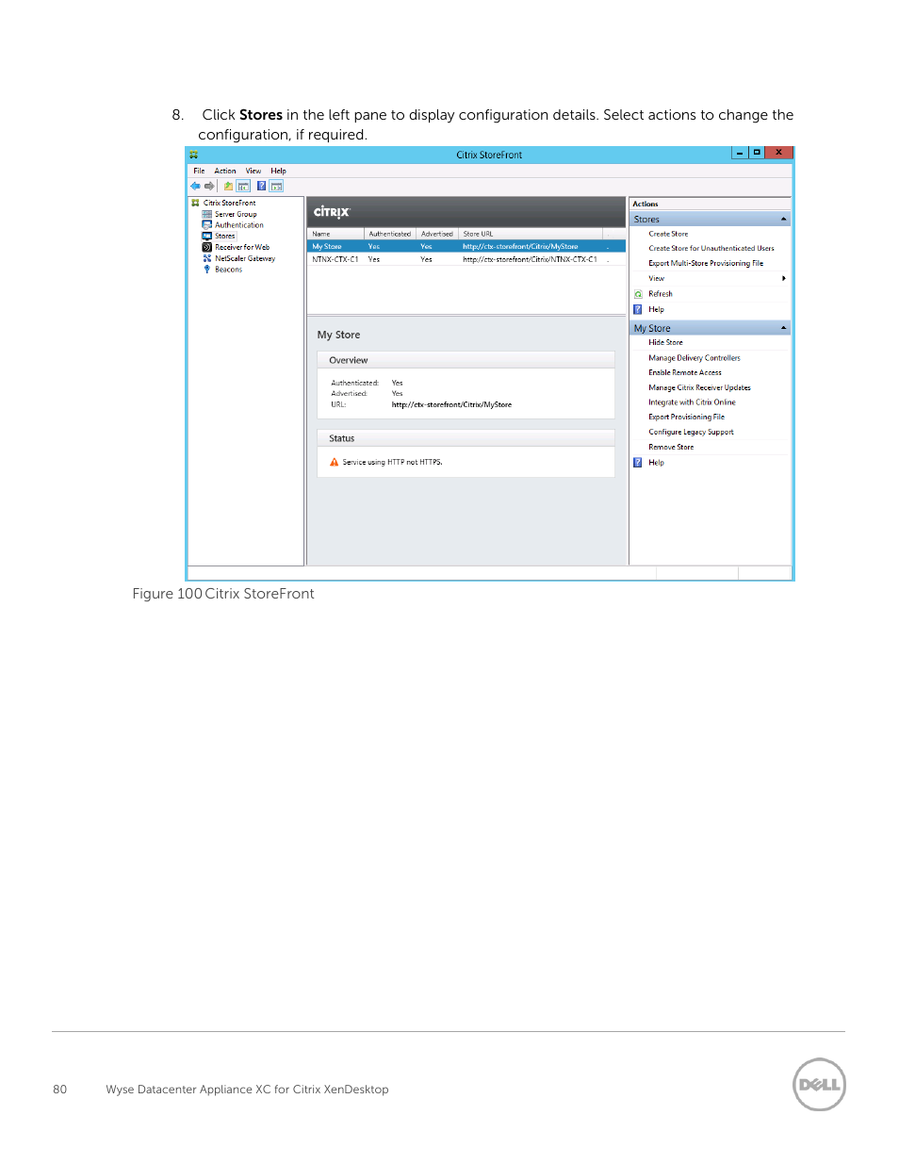
Task: Sort by the Name column header
Action: coord(336,234)
